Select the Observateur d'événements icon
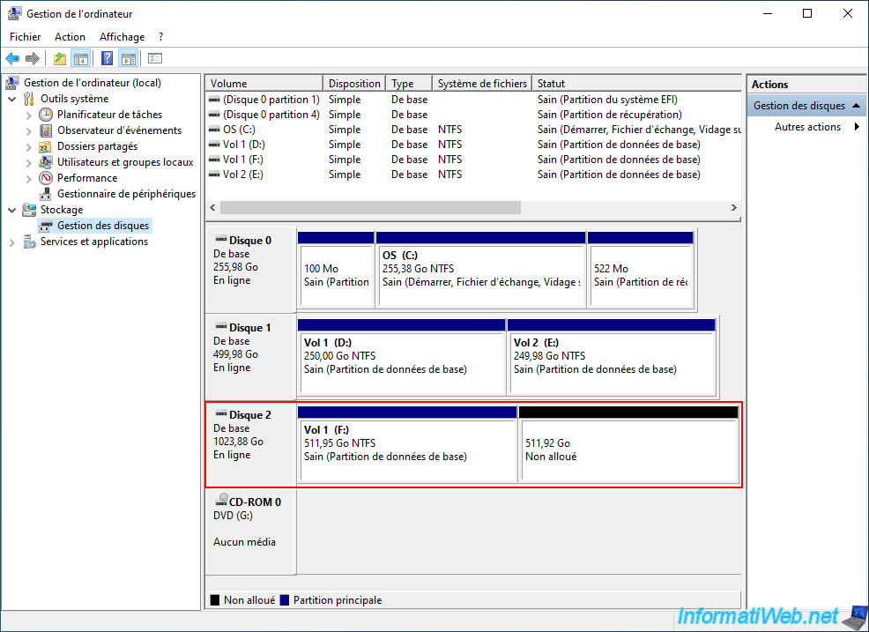The height and width of the screenshot is (632, 869). point(47,130)
